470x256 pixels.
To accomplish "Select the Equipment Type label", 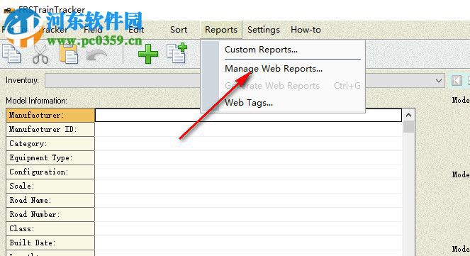I will pos(50,157).
